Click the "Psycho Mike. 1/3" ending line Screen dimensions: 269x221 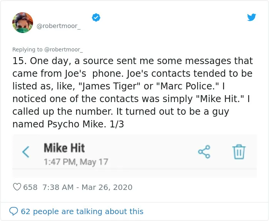click(x=85, y=124)
